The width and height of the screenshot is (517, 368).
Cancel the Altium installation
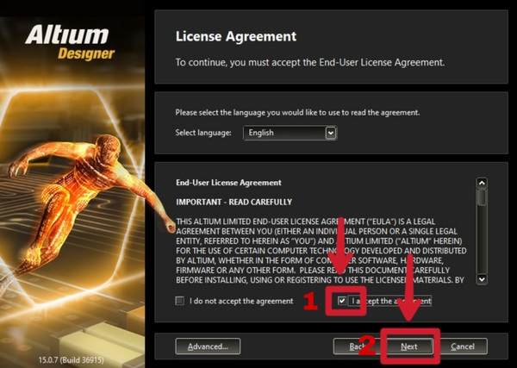point(463,346)
